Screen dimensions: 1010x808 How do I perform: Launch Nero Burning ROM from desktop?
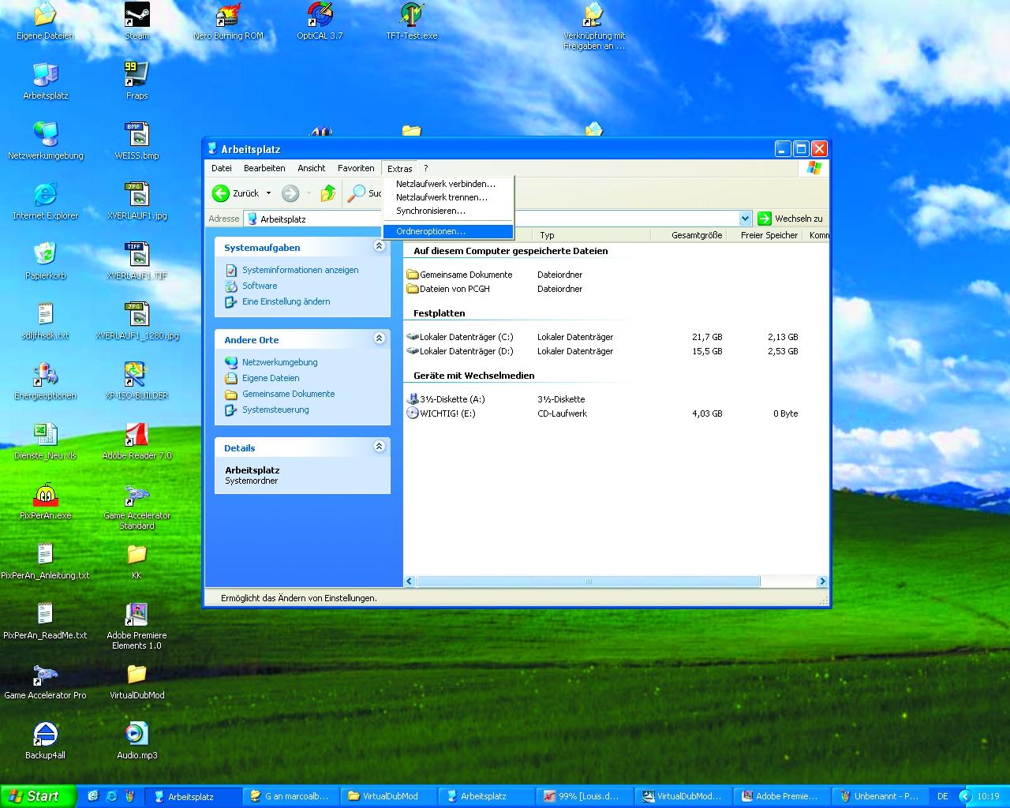[229, 21]
